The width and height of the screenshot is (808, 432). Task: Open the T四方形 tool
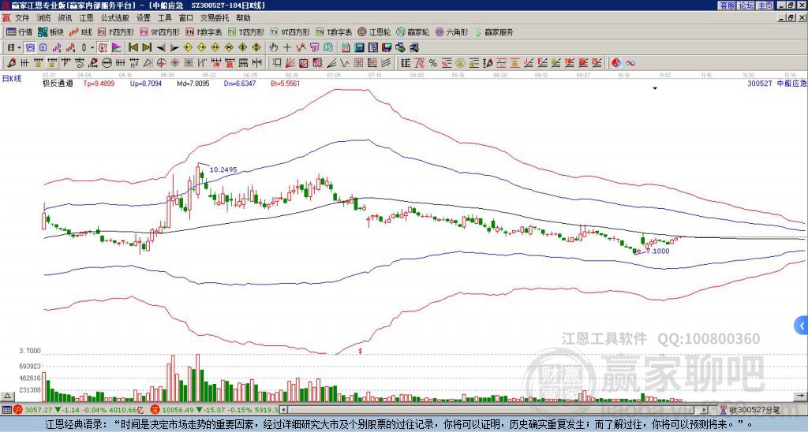(x=246, y=32)
